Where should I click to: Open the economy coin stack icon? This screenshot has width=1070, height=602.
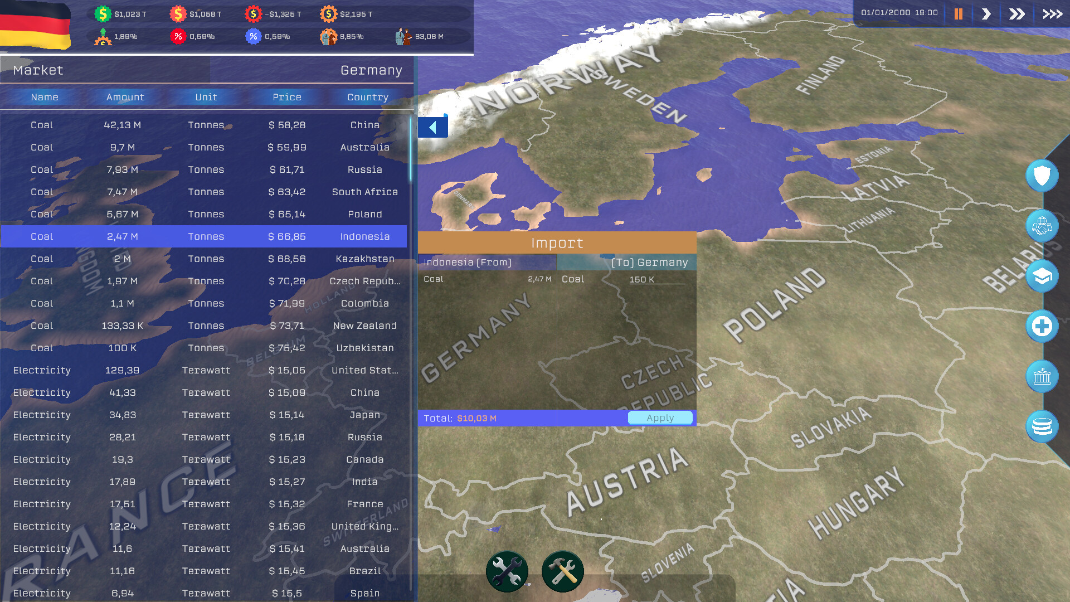[x=1042, y=427]
